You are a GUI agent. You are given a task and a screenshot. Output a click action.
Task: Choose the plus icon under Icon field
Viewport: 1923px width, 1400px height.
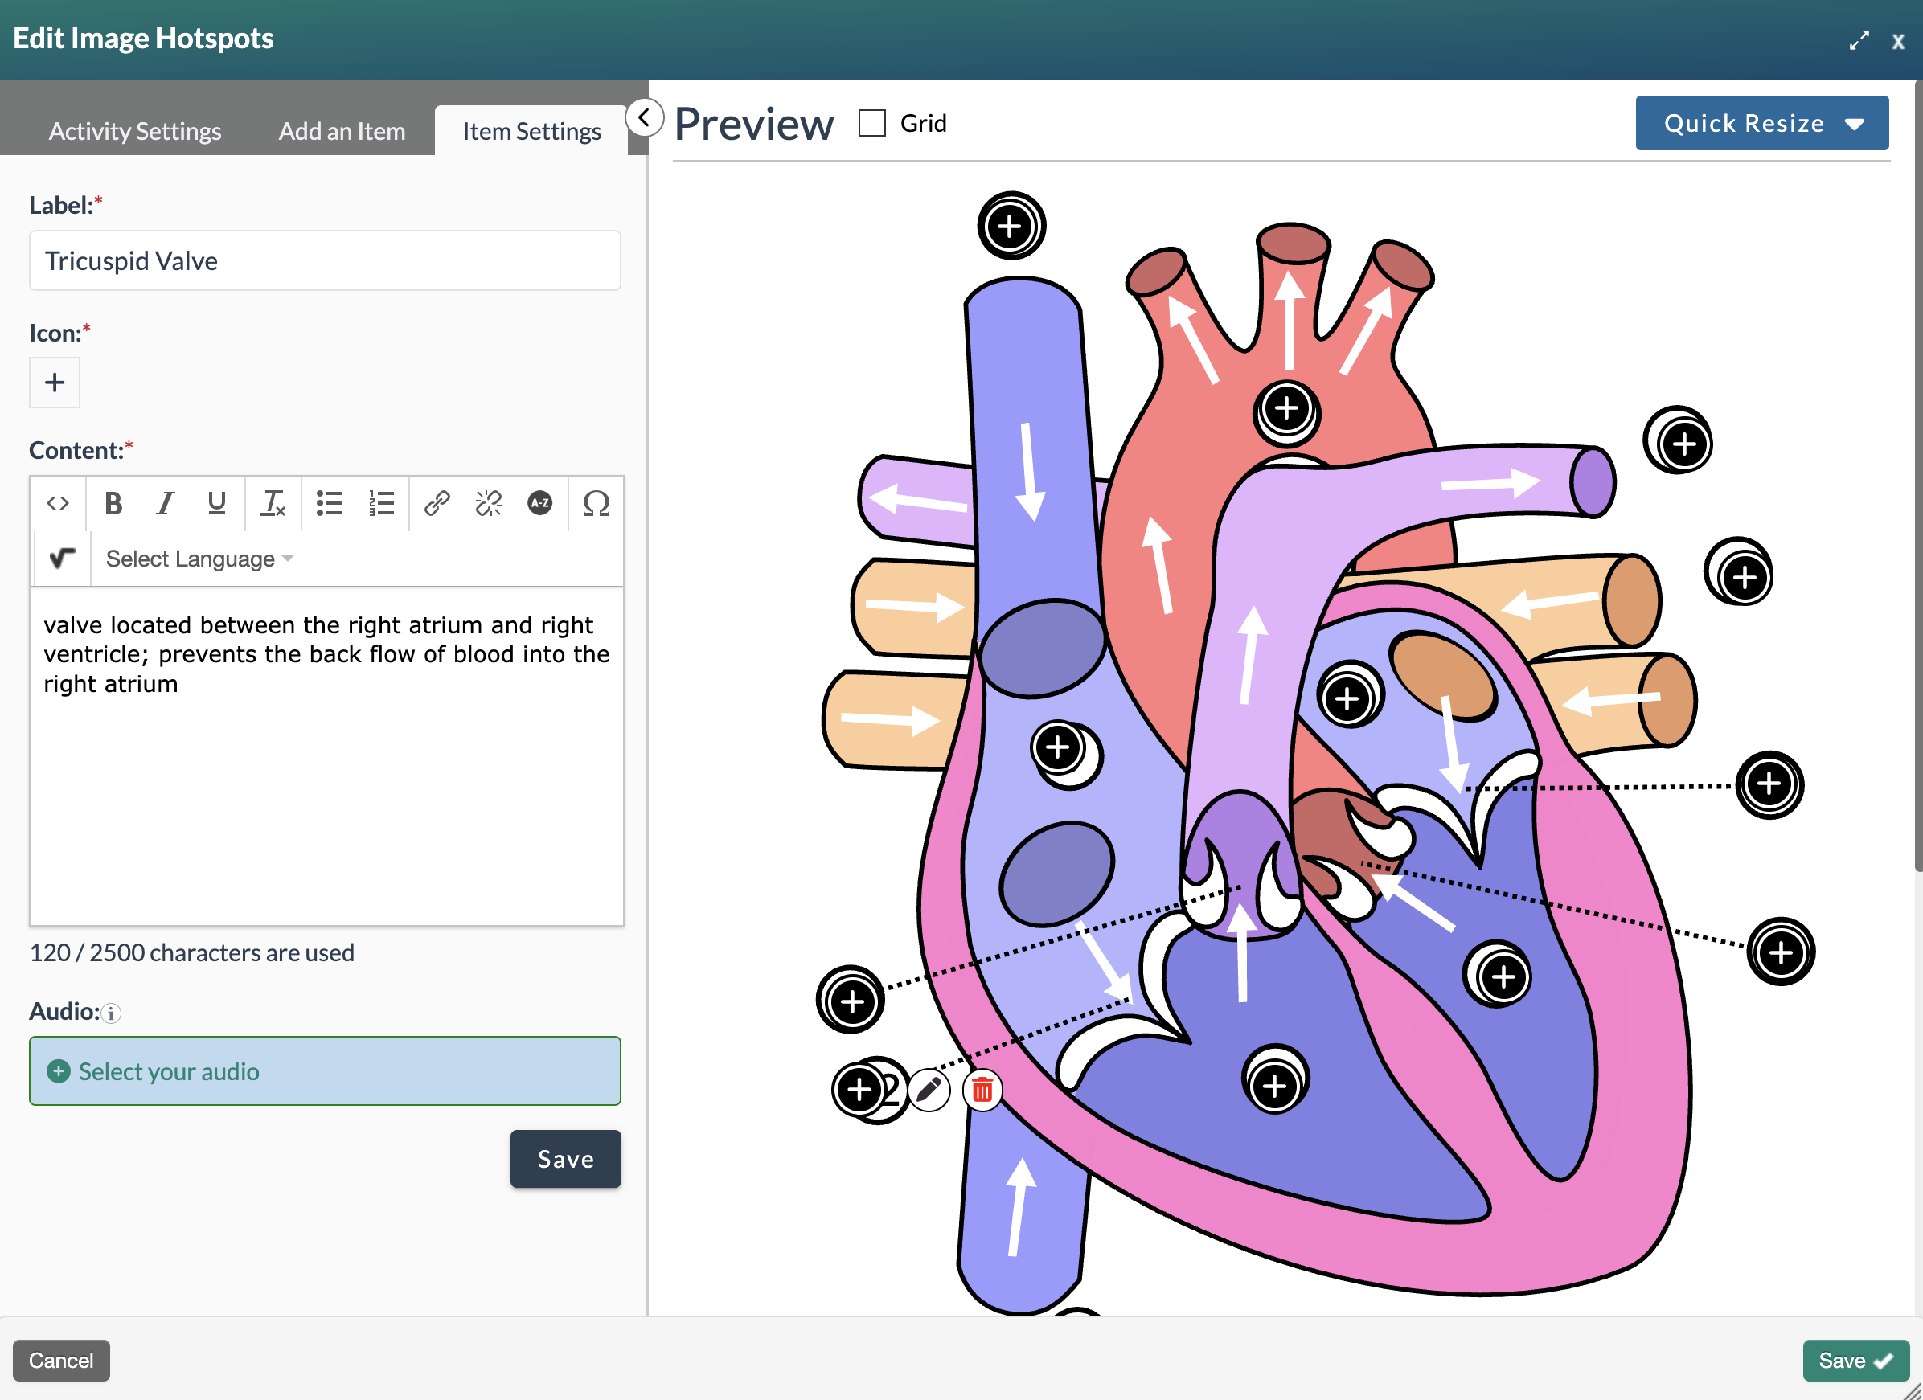(54, 383)
